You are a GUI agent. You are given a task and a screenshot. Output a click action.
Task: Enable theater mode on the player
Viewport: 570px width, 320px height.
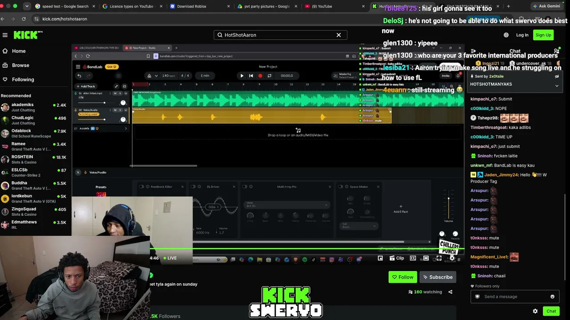(426, 258)
